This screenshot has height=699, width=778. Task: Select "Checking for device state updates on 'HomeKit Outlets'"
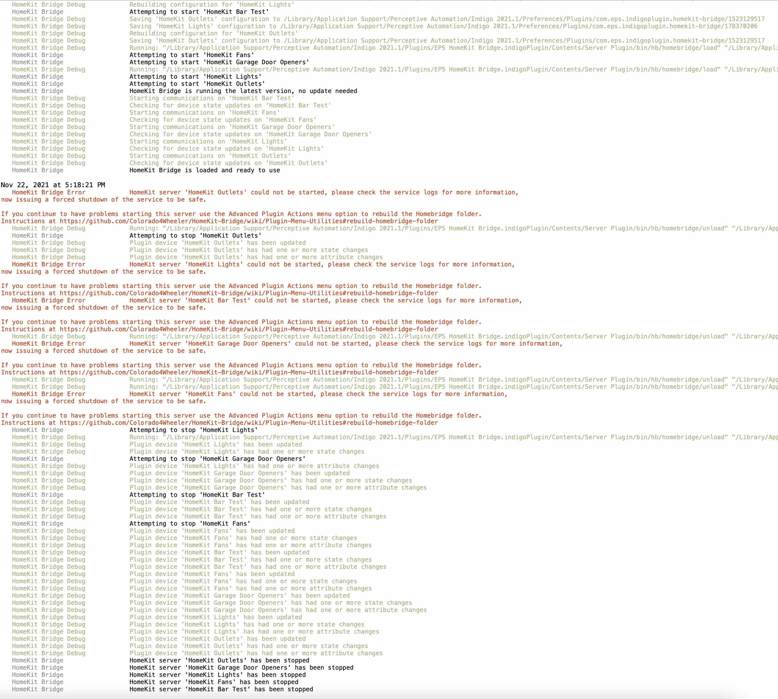(x=228, y=163)
